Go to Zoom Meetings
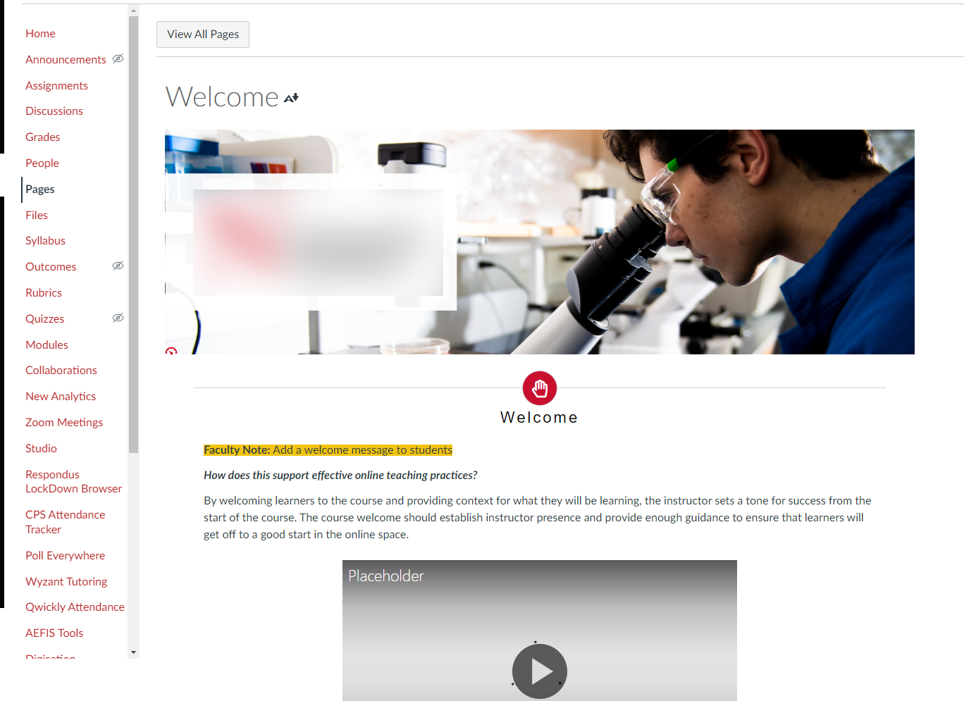Screen dimensions: 964x701 point(64,423)
